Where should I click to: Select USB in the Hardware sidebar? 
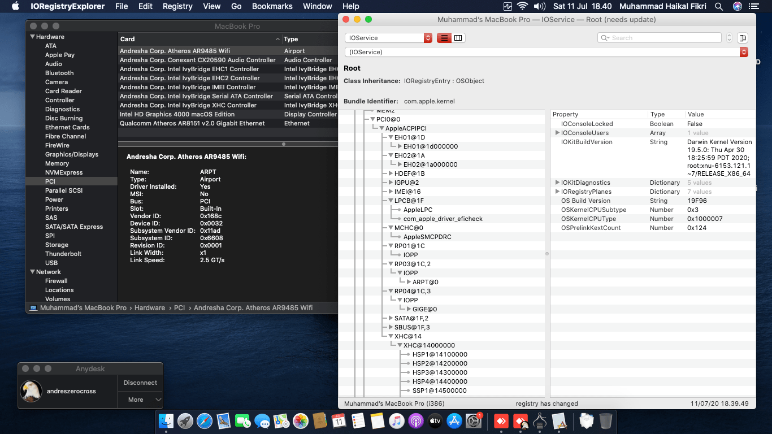tap(51, 263)
